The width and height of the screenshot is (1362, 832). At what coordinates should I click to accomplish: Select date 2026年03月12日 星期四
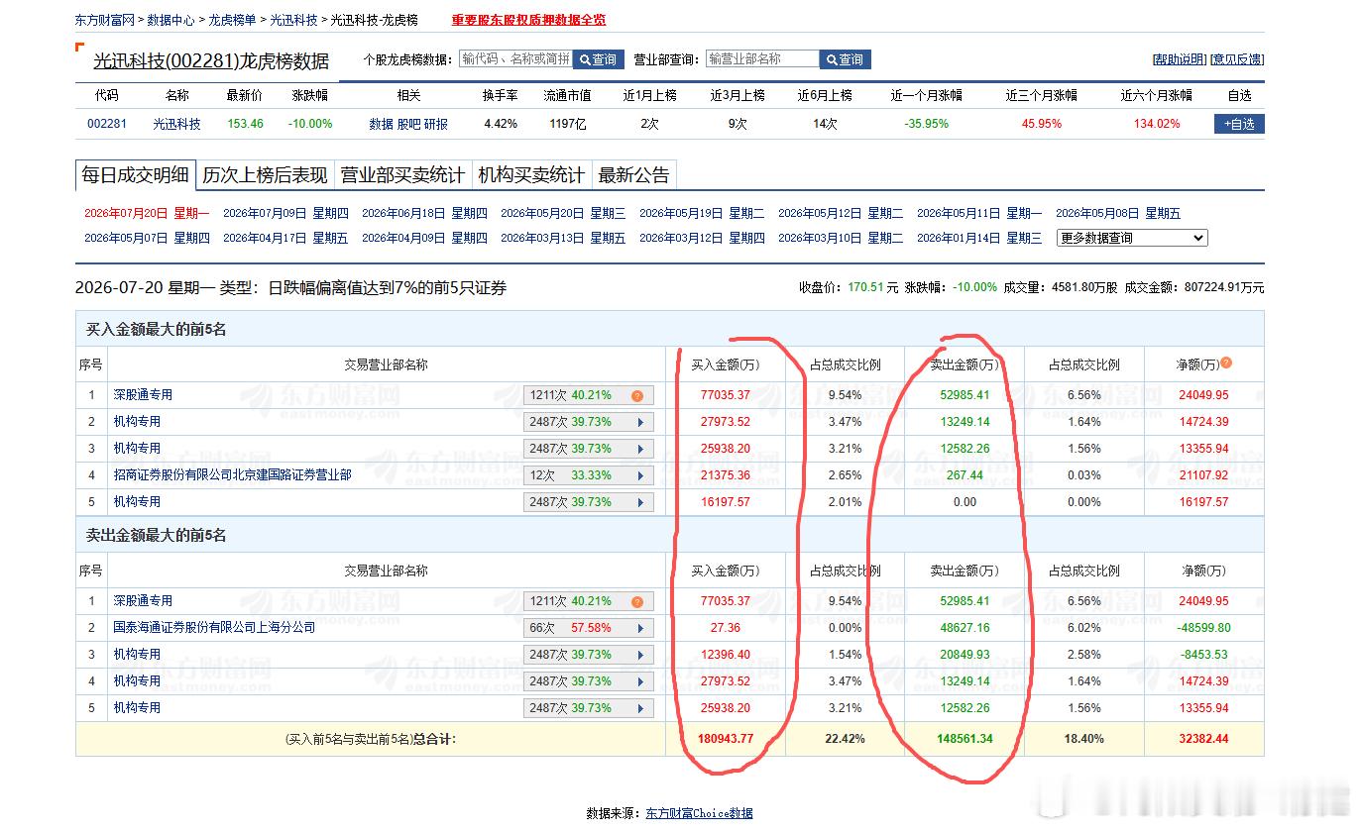(x=702, y=238)
